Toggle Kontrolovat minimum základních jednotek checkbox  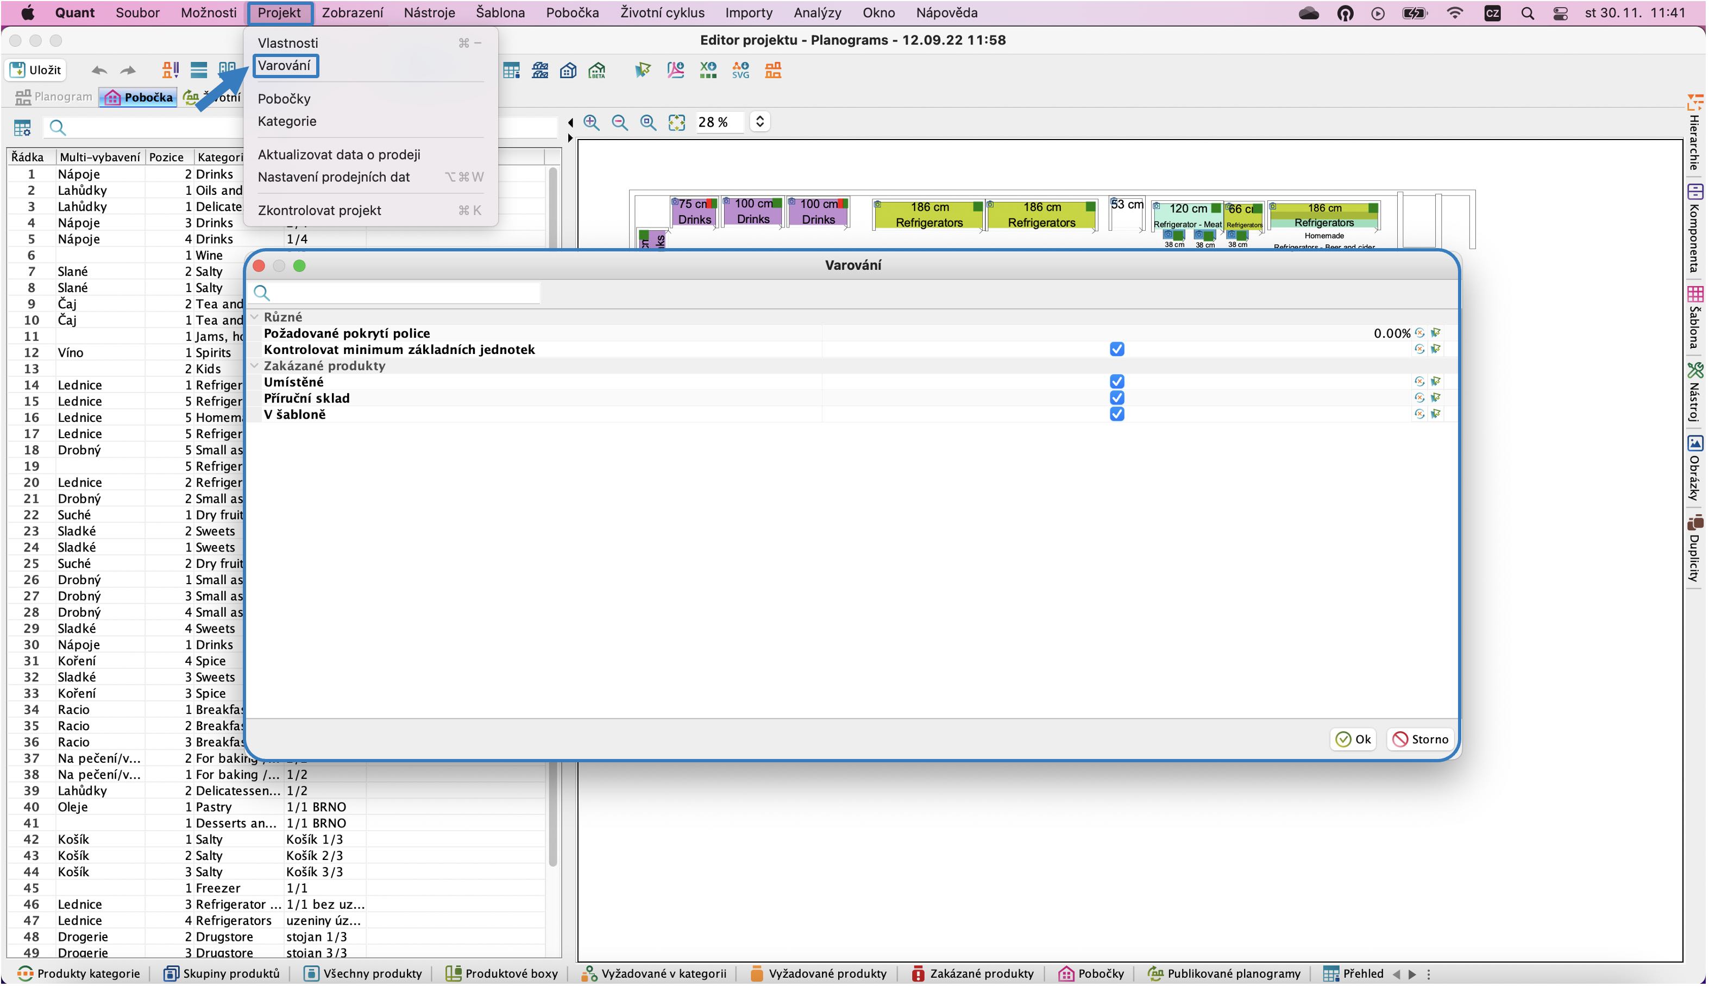(x=1117, y=349)
